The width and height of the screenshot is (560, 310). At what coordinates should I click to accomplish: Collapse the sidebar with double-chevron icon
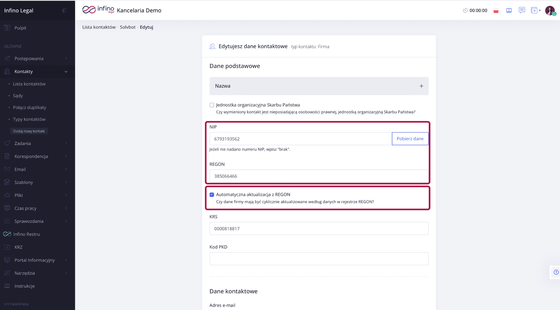[x=64, y=10]
